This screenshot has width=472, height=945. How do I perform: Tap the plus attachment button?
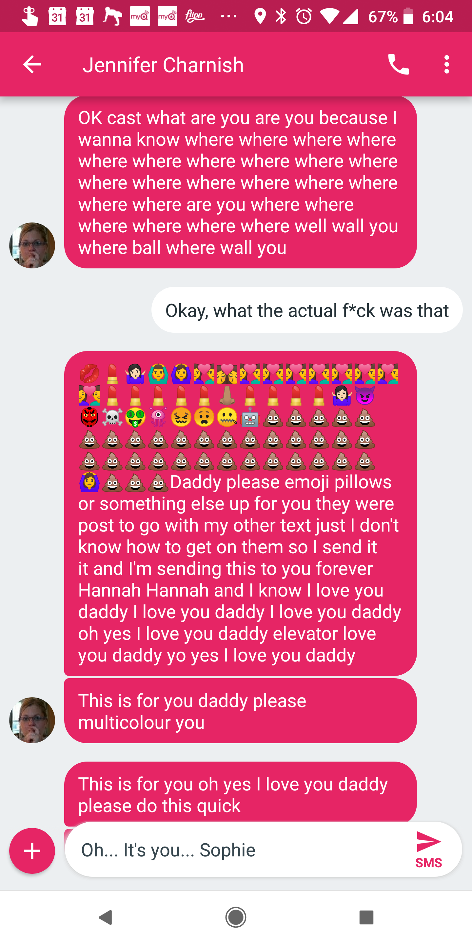pos(32,851)
